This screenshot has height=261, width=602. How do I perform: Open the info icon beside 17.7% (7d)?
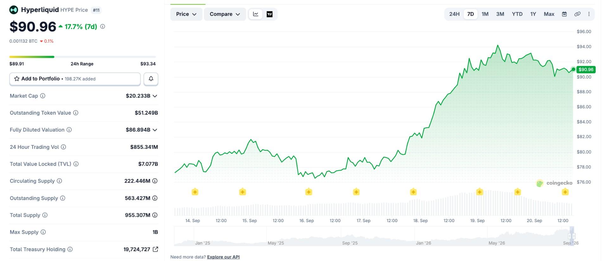(x=103, y=27)
